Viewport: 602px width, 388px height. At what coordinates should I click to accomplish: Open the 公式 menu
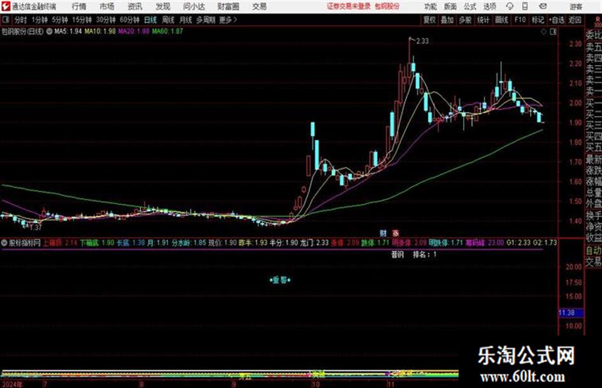pos(470,6)
